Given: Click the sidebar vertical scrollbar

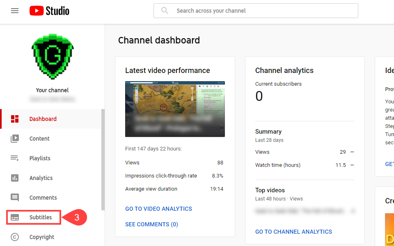Looking at the screenshot, I should pos(103,160).
